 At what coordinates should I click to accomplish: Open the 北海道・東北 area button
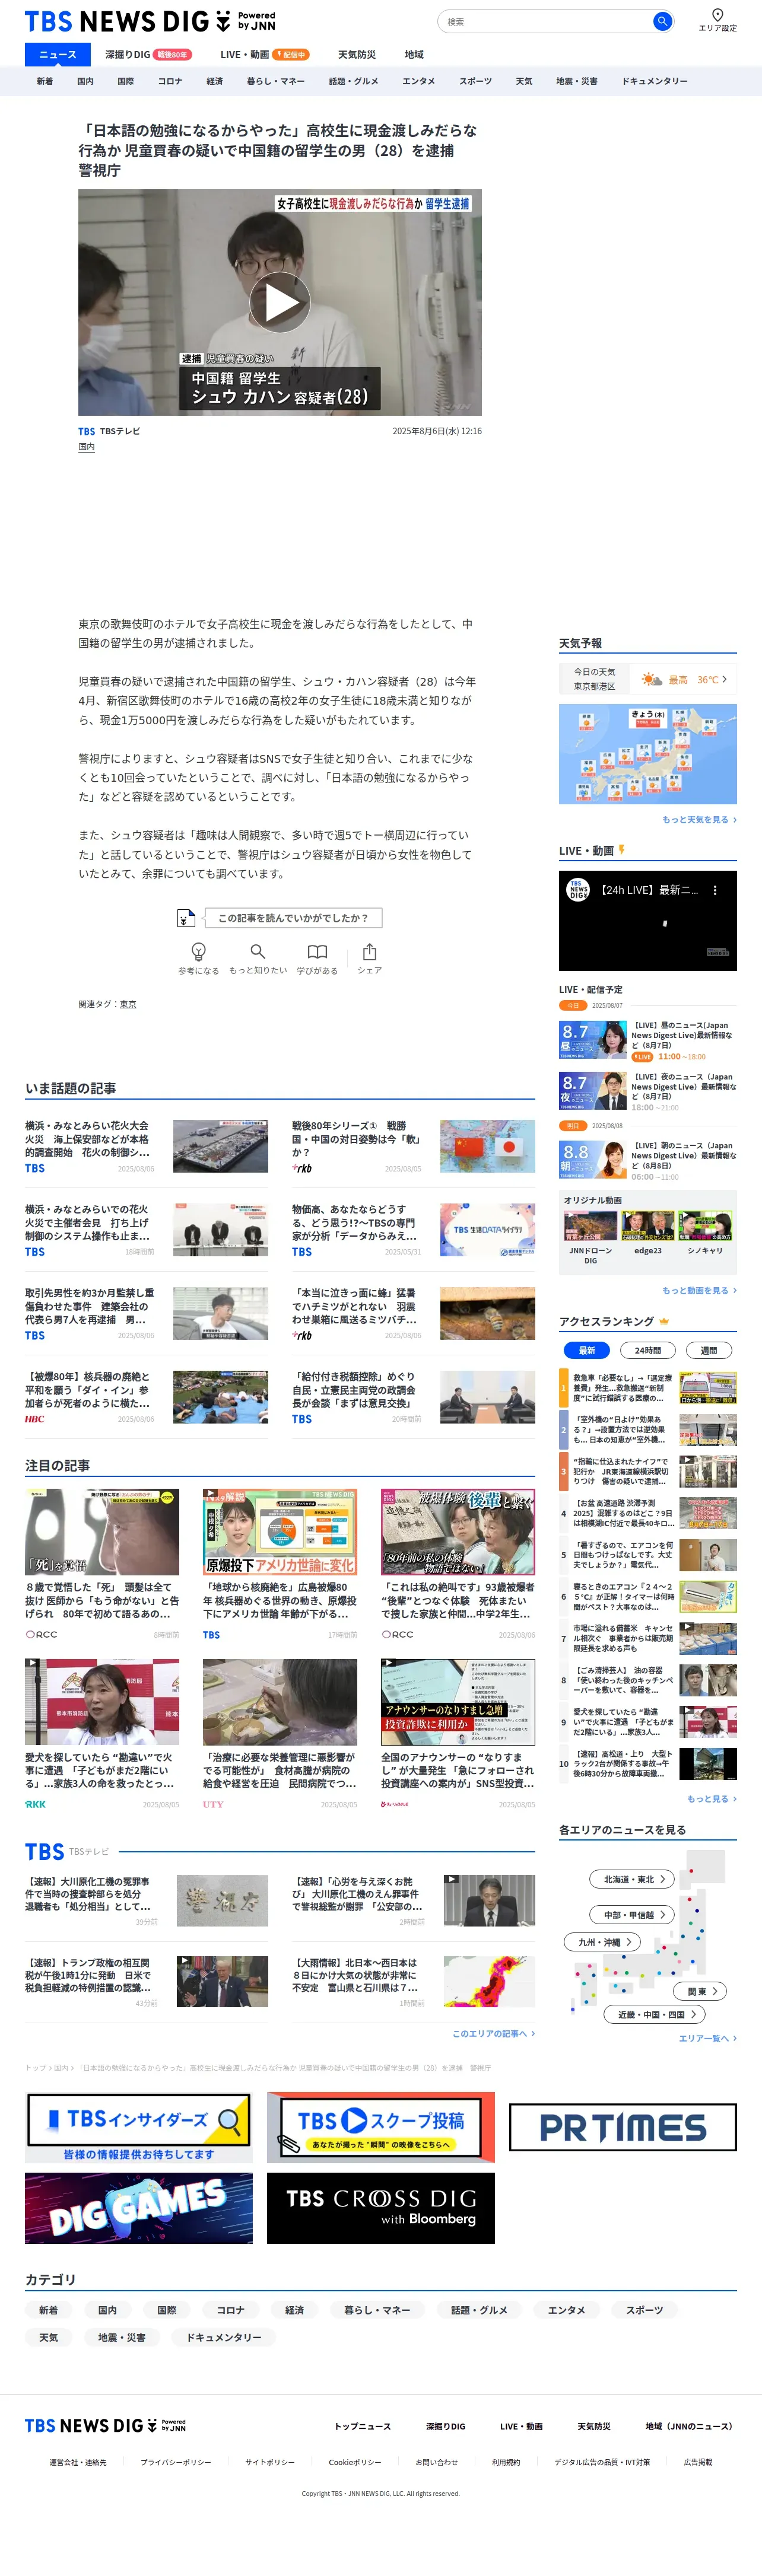click(633, 1879)
